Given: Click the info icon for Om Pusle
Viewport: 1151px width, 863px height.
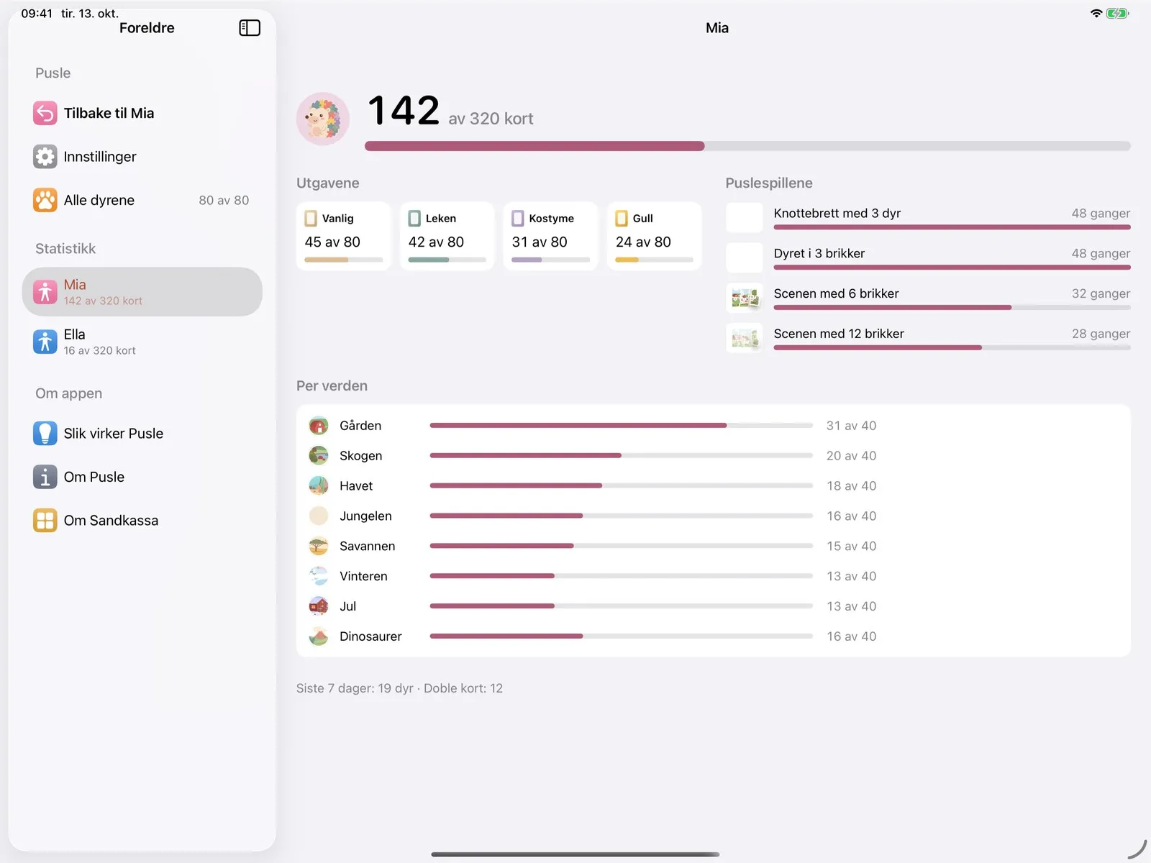Looking at the screenshot, I should tap(45, 477).
